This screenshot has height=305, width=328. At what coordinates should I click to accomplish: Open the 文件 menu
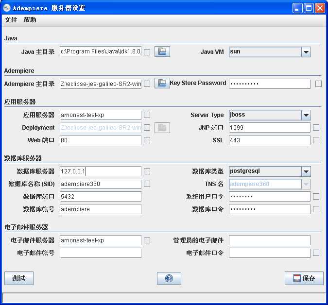(11, 20)
